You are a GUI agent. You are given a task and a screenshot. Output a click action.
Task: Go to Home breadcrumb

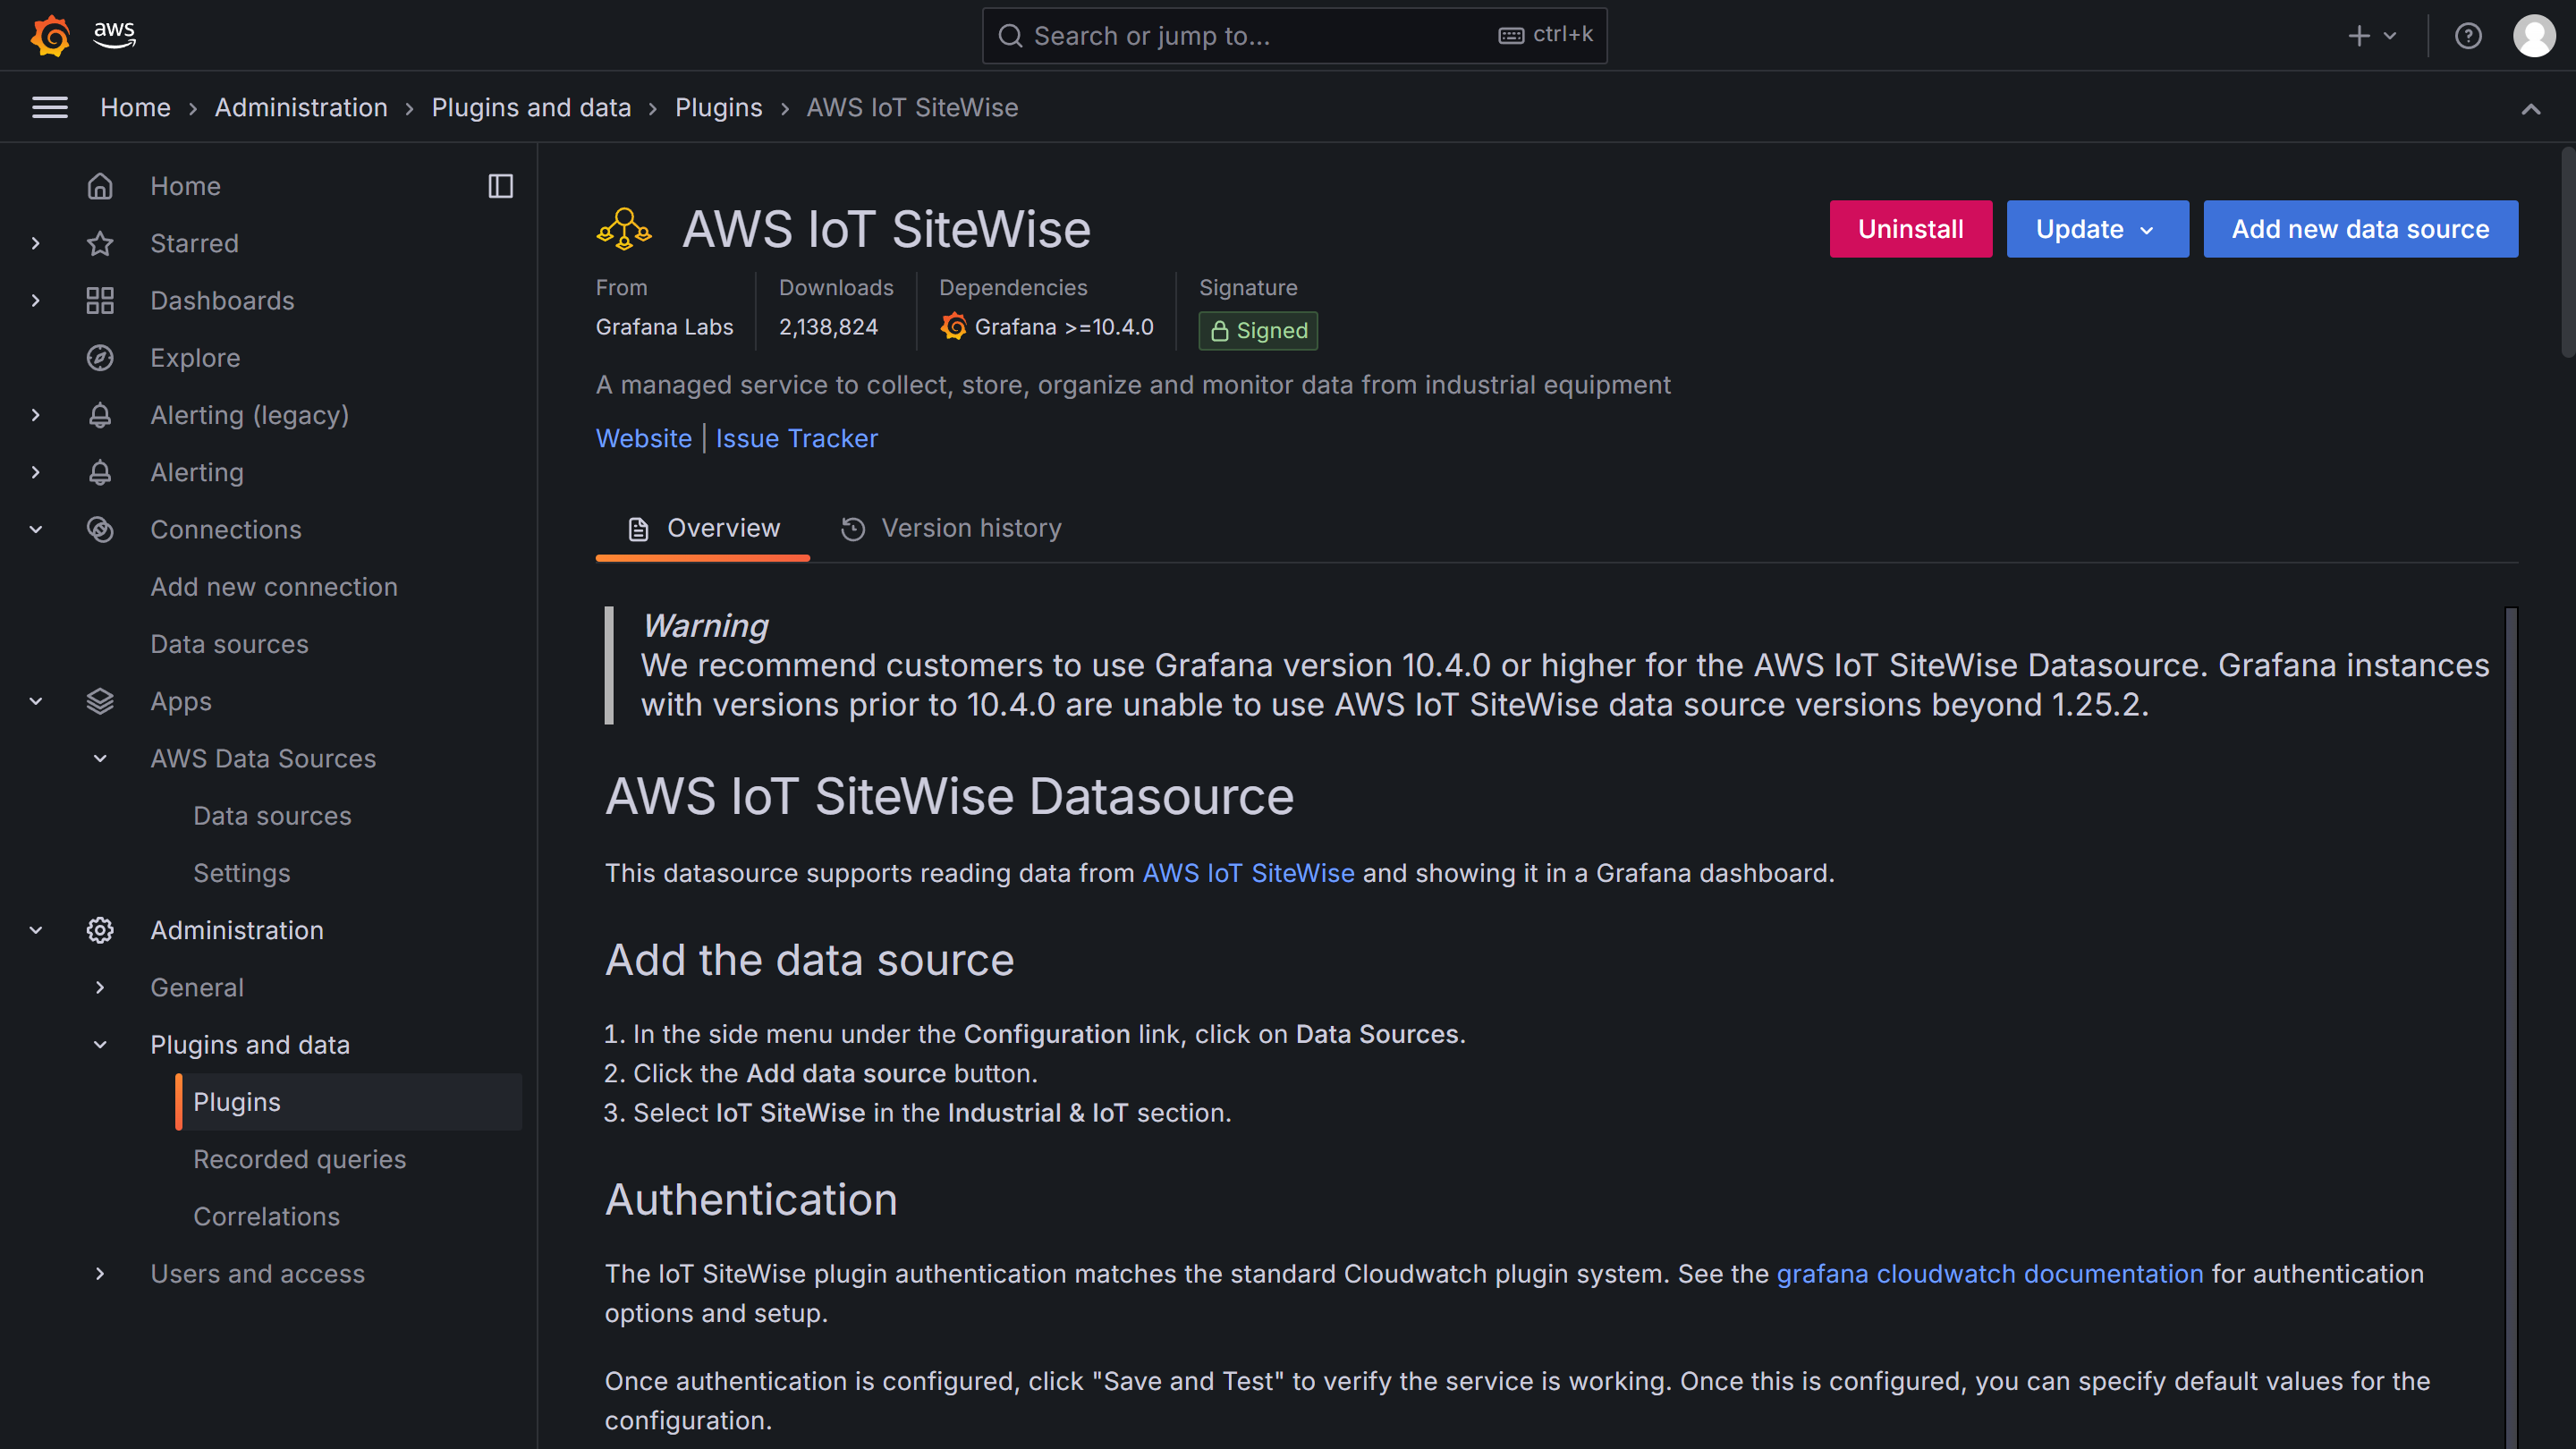click(x=135, y=107)
